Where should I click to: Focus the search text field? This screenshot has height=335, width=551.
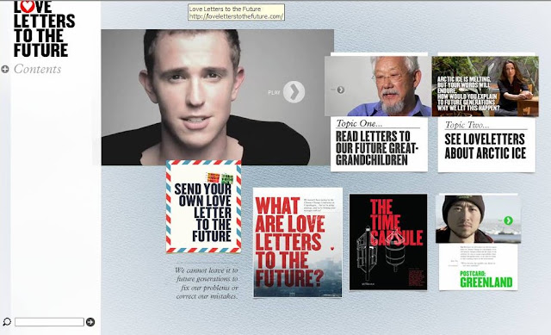[50, 322]
